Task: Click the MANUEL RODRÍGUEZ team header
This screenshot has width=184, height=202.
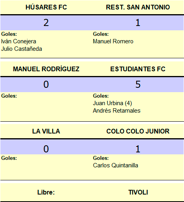Action: pyautogui.click(x=46, y=69)
